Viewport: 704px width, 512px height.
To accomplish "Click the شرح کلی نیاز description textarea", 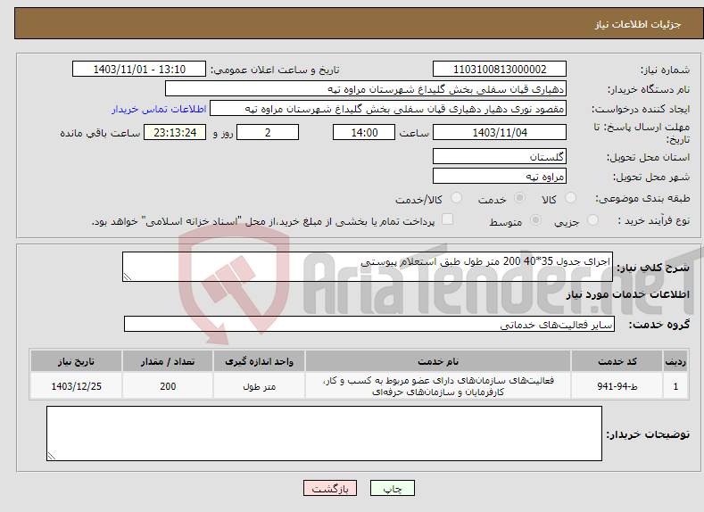I will tap(368, 267).
